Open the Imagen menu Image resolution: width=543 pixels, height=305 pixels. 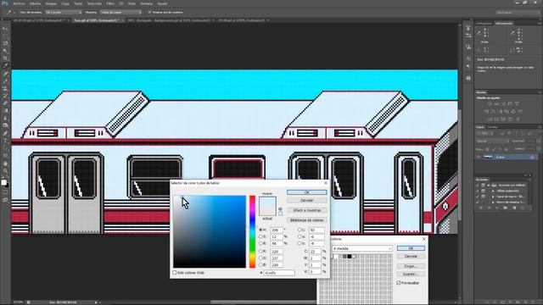(51, 3)
